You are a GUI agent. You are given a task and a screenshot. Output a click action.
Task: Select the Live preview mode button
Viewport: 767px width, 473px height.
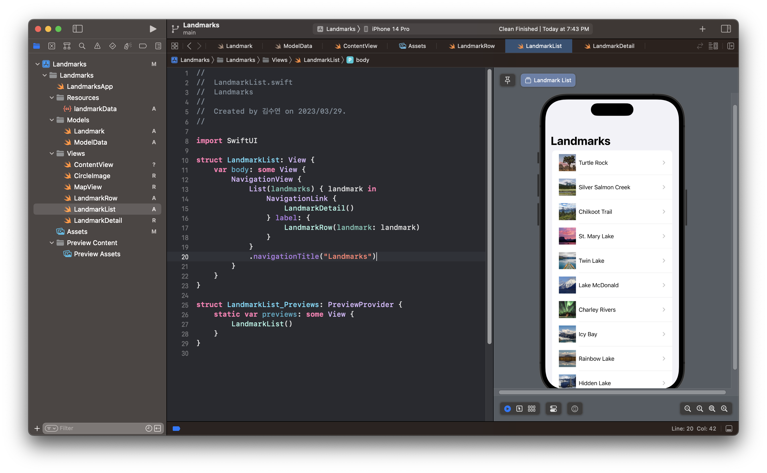508,409
